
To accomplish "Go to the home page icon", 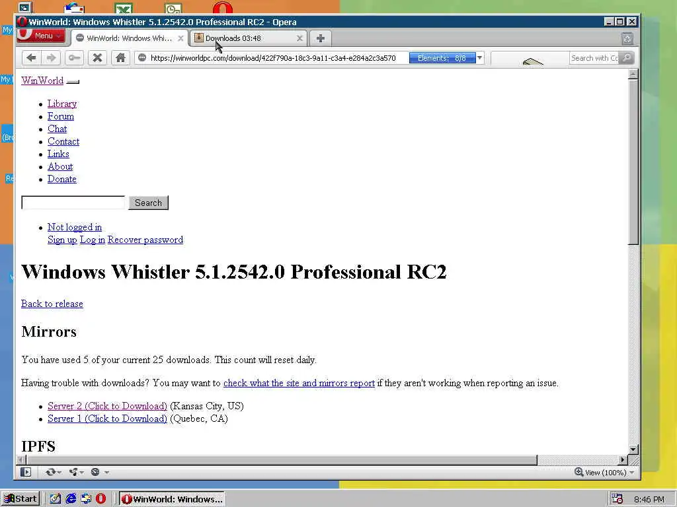I will 120,58.
